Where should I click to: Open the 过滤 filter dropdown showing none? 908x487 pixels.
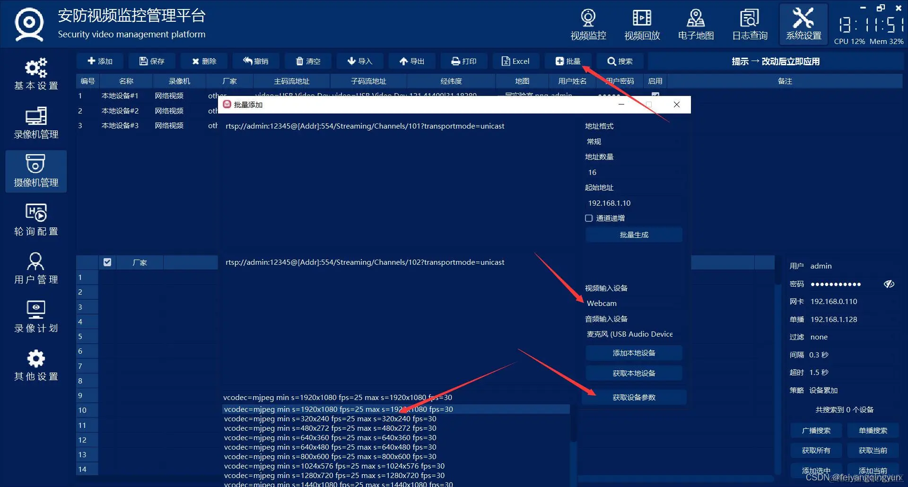tap(854, 337)
